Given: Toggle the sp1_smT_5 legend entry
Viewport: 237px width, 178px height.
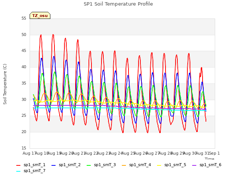Looking at the screenshot, I should pyautogui.click(x=171, y=165).
